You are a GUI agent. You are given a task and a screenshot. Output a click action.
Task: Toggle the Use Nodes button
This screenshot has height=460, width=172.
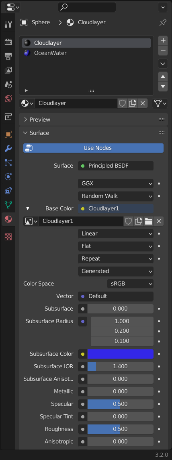[x=94, y=148]
